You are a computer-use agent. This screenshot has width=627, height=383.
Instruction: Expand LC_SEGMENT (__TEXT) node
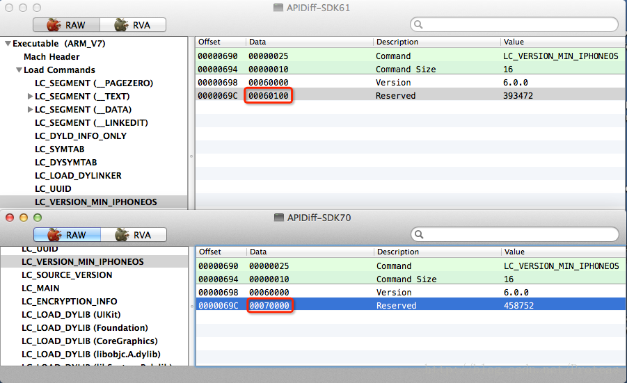point(30,96)
